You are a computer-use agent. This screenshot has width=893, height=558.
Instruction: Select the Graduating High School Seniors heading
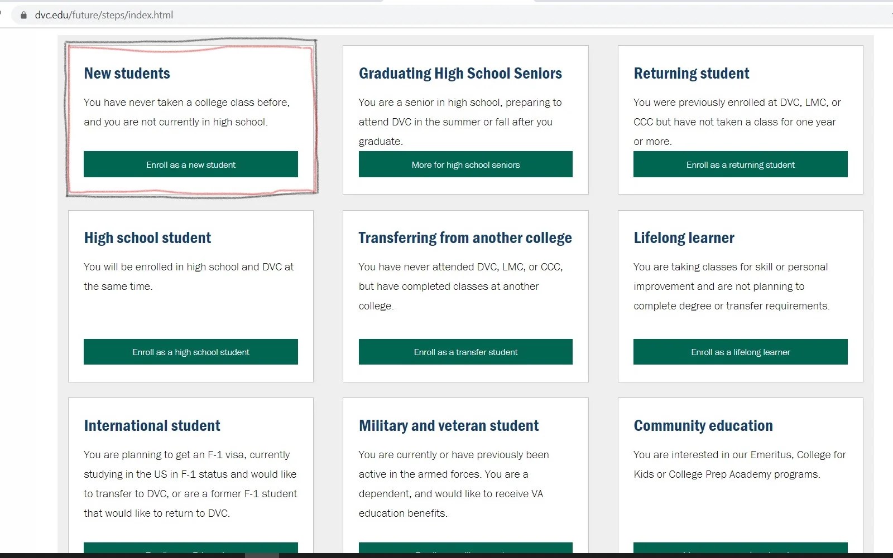tap(460, 73)
